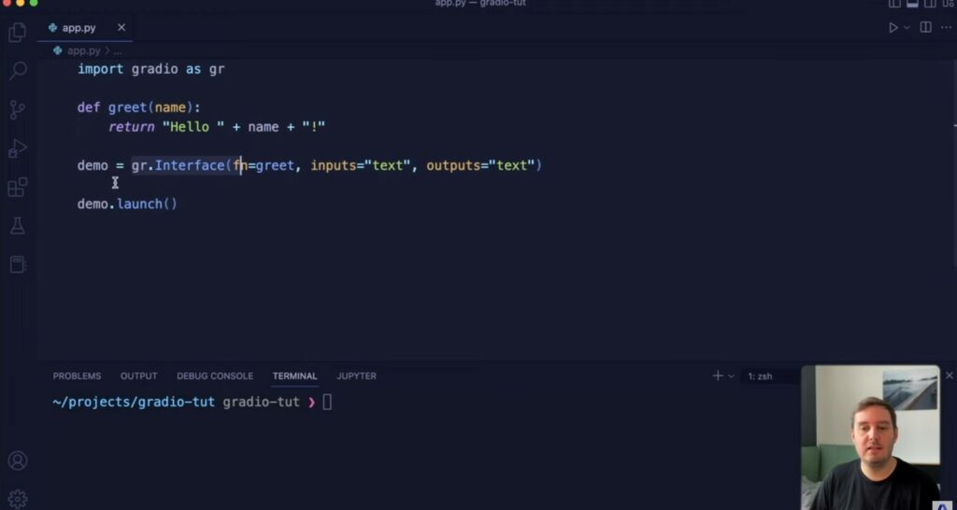This screenshot has height=510, width=957.
Task: Click 'gr.Interface' in the demo assignment
Action: pos(179,165)
